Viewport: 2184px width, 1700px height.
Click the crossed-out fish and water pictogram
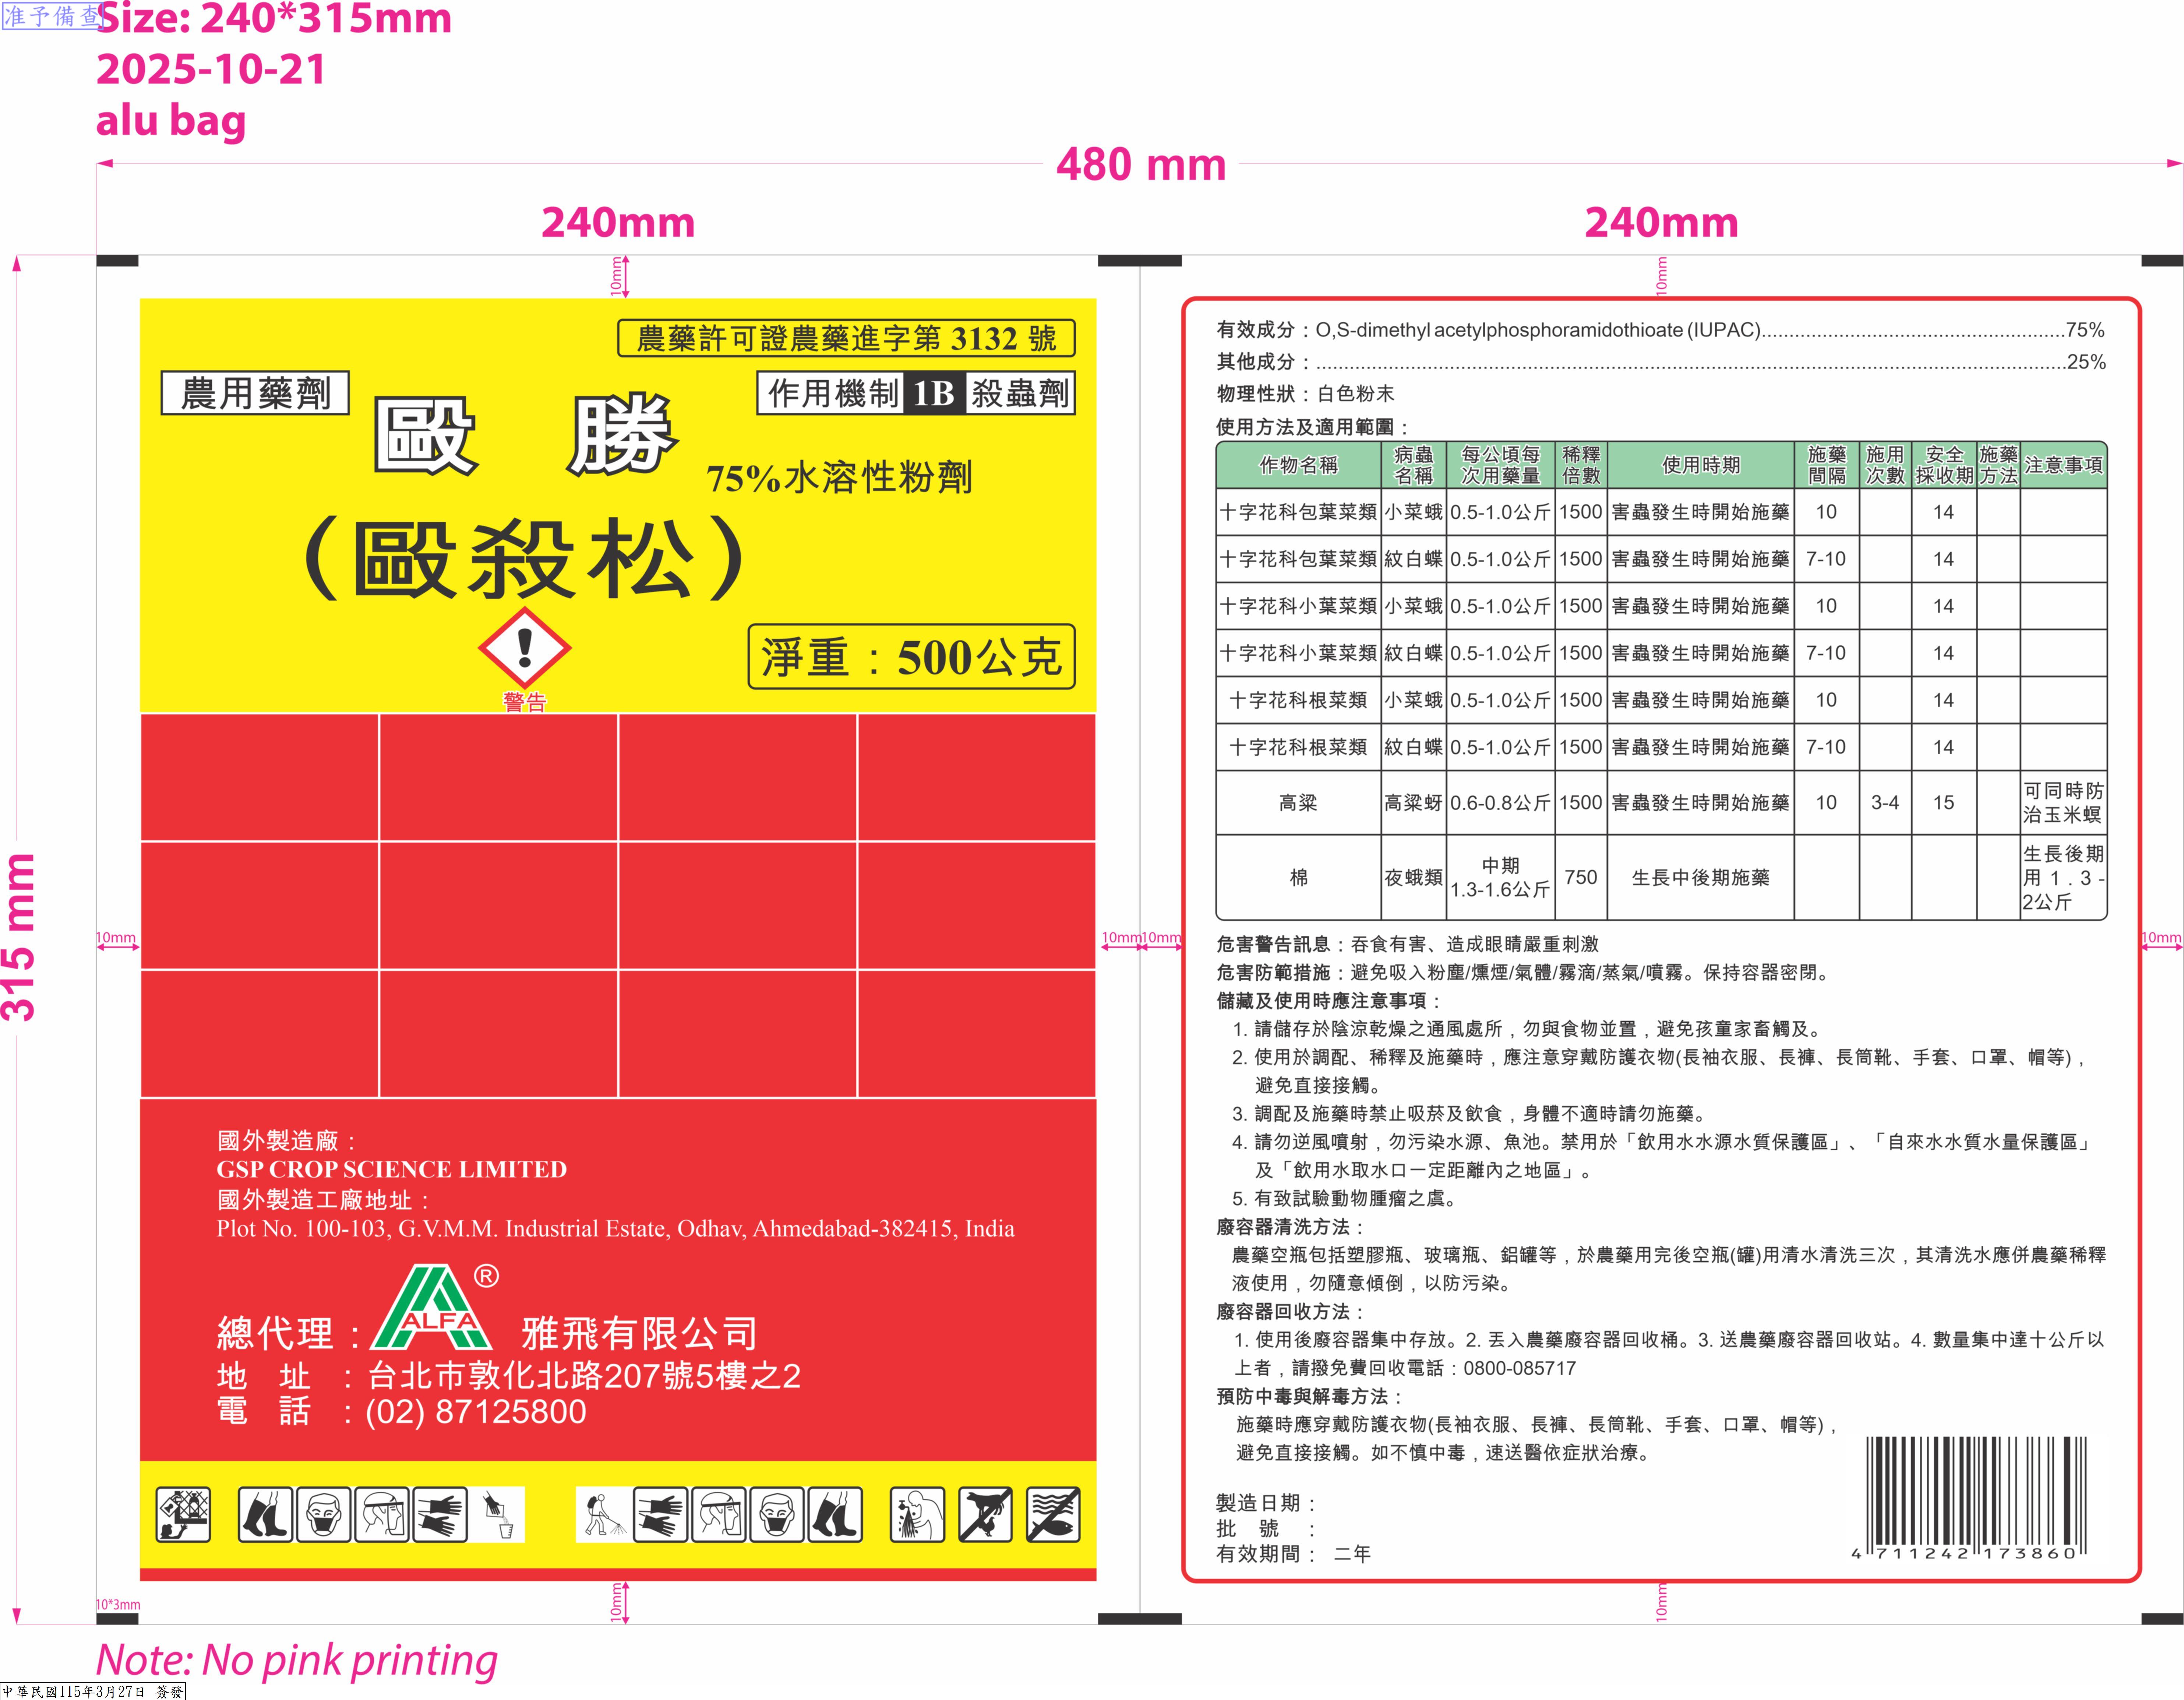tap(1053, 1514)
